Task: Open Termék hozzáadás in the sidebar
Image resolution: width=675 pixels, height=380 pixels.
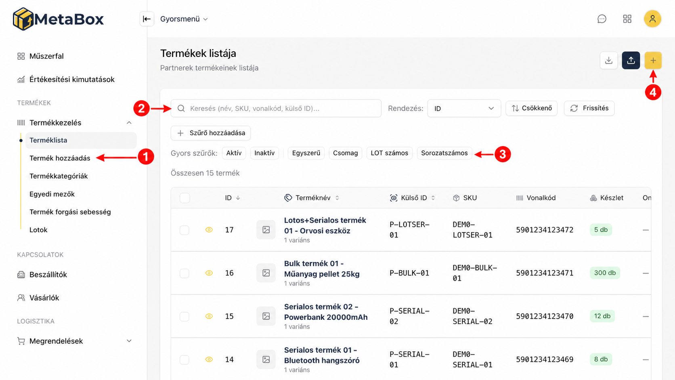Action: coord(60,158)
